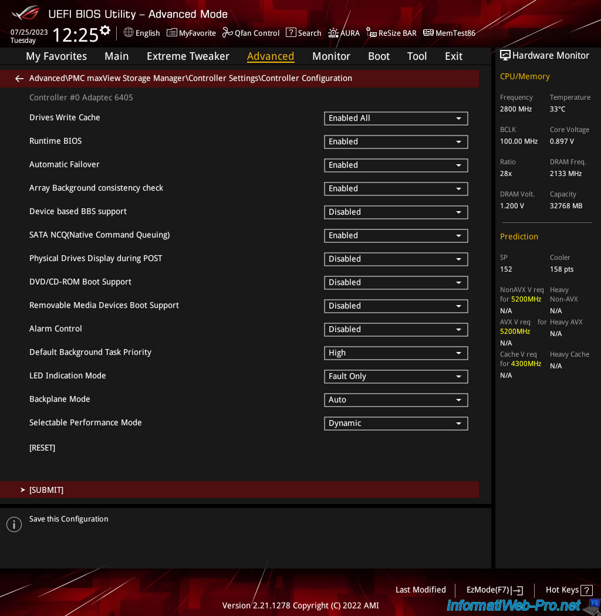This screenshot has width=601, height=616.
Task: Click the back arrow in breadcrumb bar
Action: click(x=19, y=79)
